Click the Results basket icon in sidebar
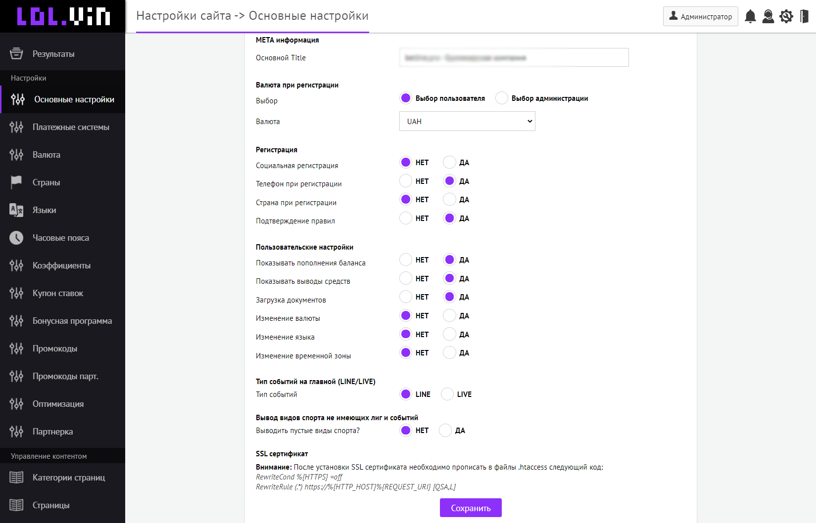The height and width of the screenshot is (523, 816). click(16, 53)
